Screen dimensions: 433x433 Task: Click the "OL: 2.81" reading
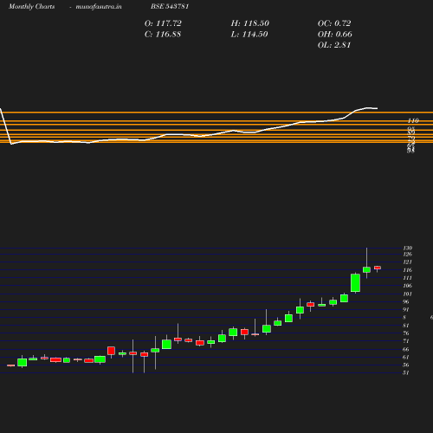click(x=334, y=45)
